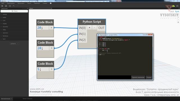The height and width of the screenshot is (101, 180).
Task: Click the Open file toolbar icon
Action: coord(6,6)
